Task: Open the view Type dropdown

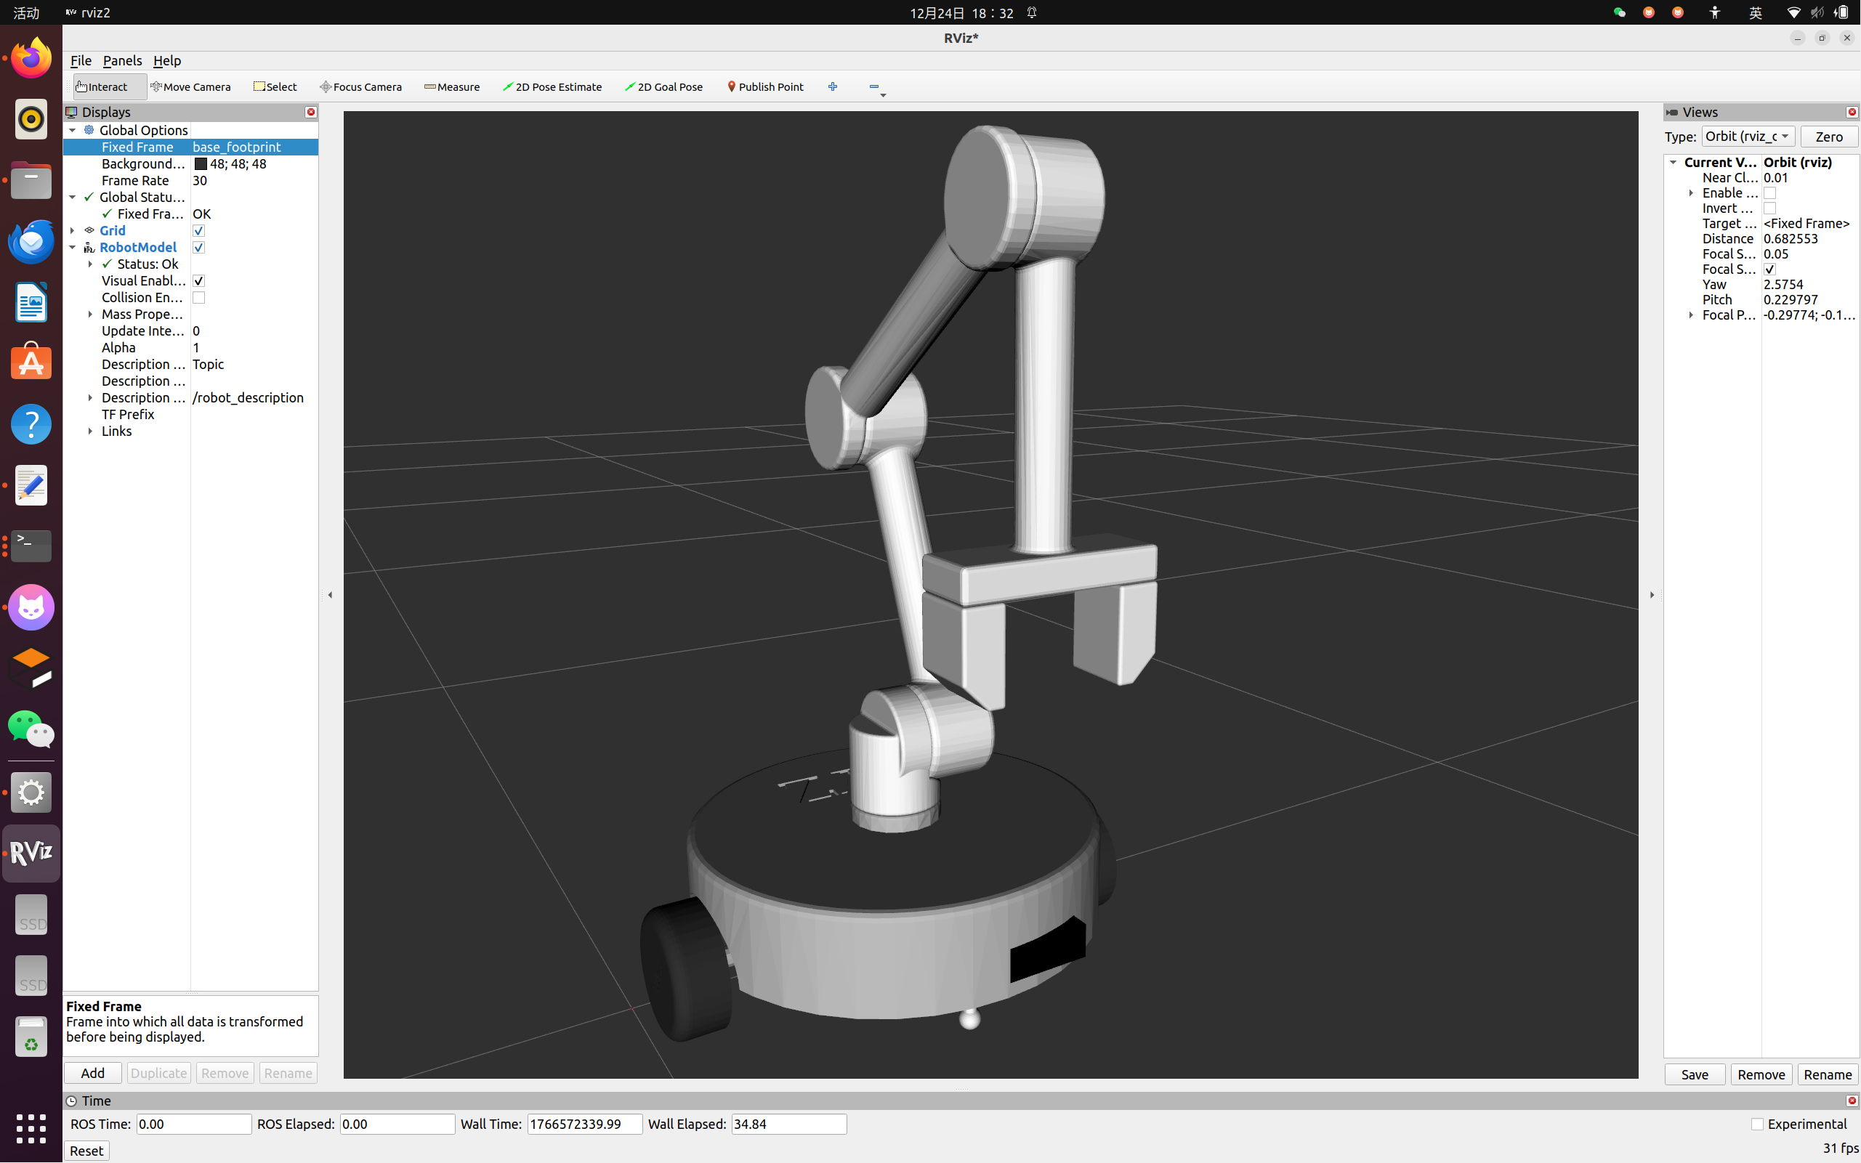Action: click(1748, 137)
